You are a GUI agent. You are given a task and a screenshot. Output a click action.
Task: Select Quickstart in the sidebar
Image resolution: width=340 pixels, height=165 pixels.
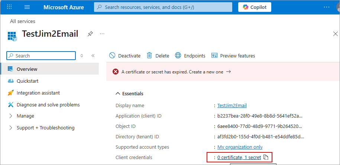pyautogui.click(x=27, y=81)
